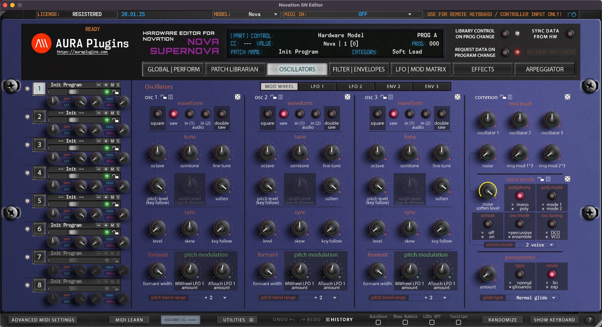Solo part 2 using its S button

pos(118,113)
